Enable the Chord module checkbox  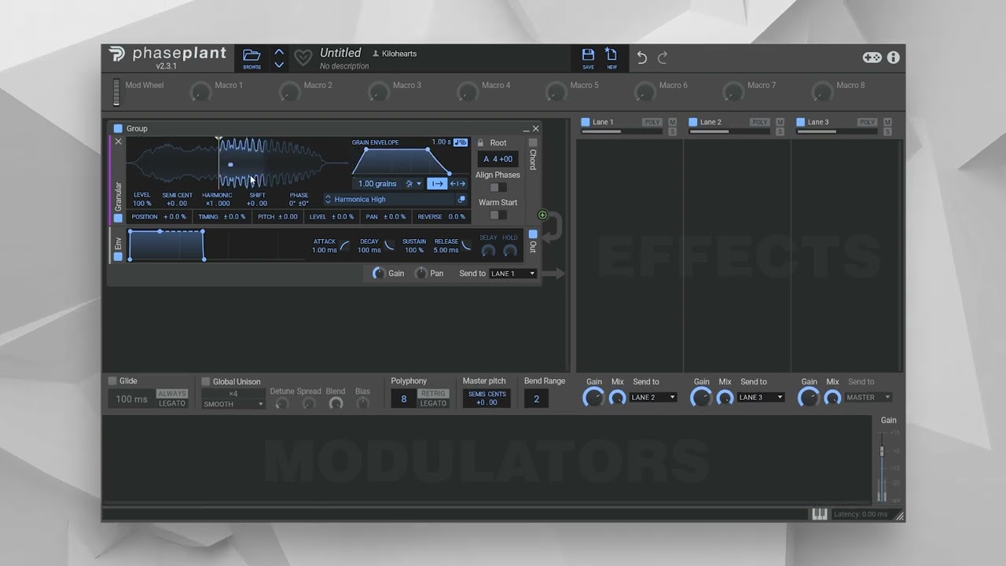point(533,142)
